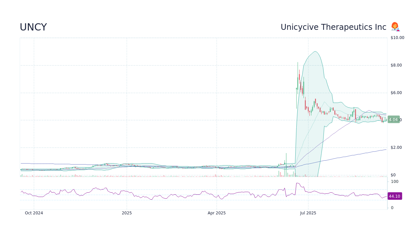Select the green 4.04 price badge

[394, 120]
